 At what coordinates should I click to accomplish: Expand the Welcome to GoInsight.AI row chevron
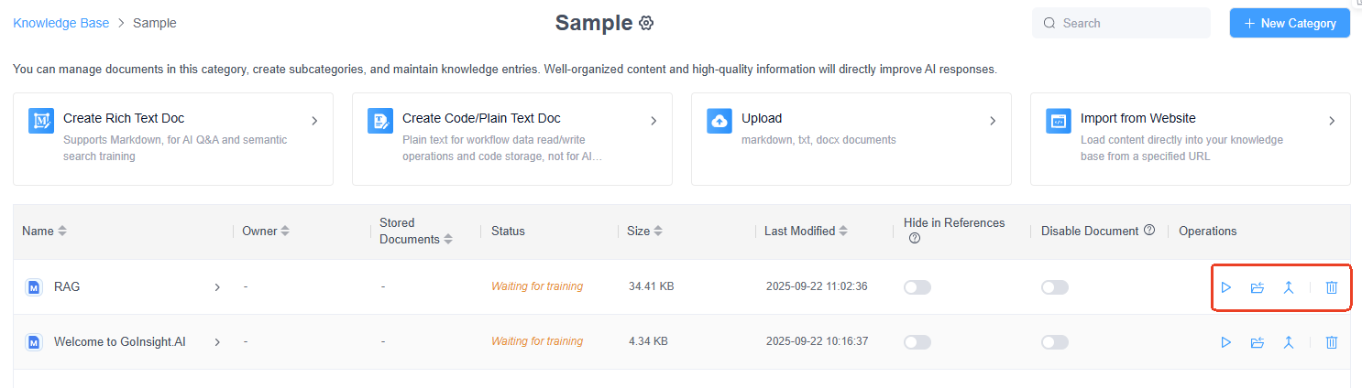[217, 342]
